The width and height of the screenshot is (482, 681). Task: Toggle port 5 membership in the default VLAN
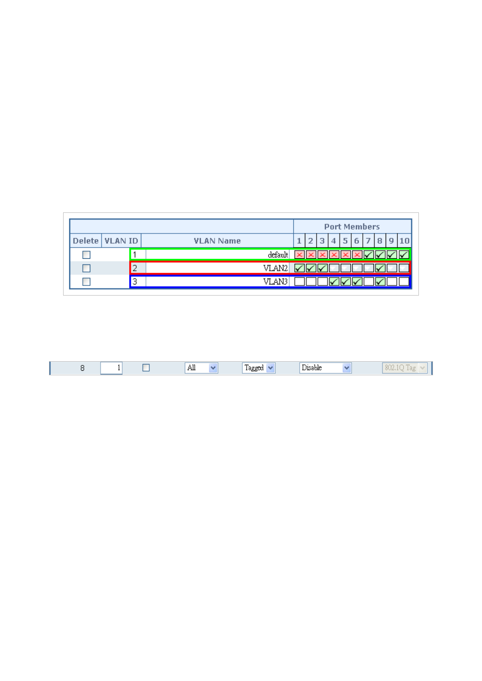coord(346,255)
